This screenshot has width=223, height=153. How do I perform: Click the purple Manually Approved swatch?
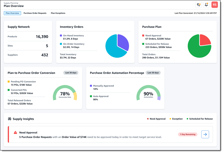tap(91, 86)
